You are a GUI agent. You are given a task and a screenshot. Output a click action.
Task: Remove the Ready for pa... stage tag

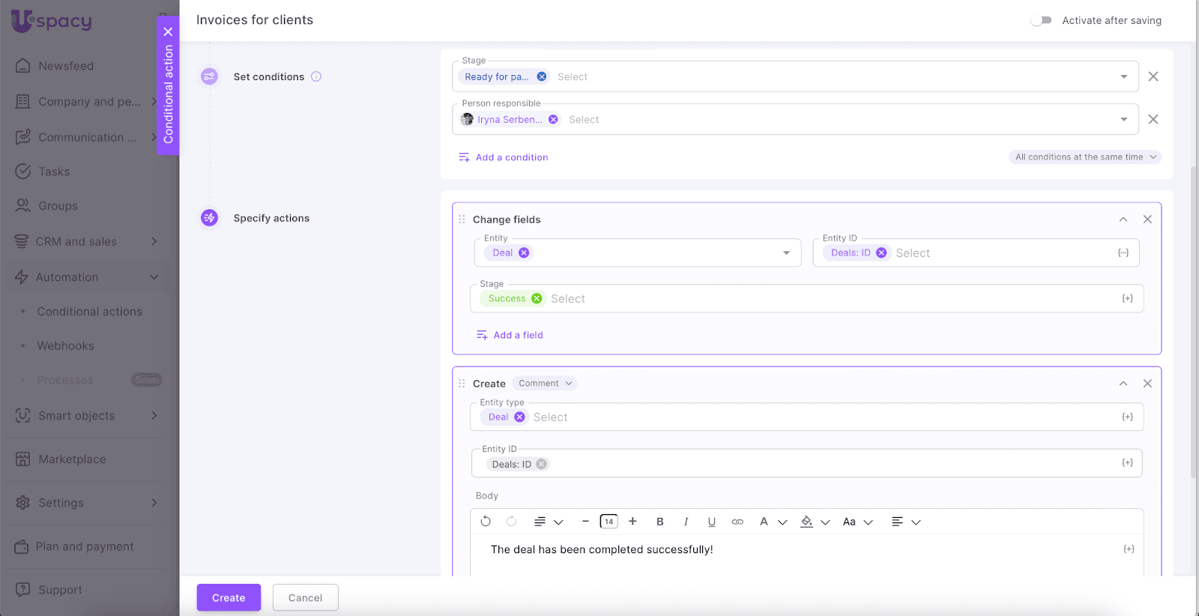(x=542, y=76)
